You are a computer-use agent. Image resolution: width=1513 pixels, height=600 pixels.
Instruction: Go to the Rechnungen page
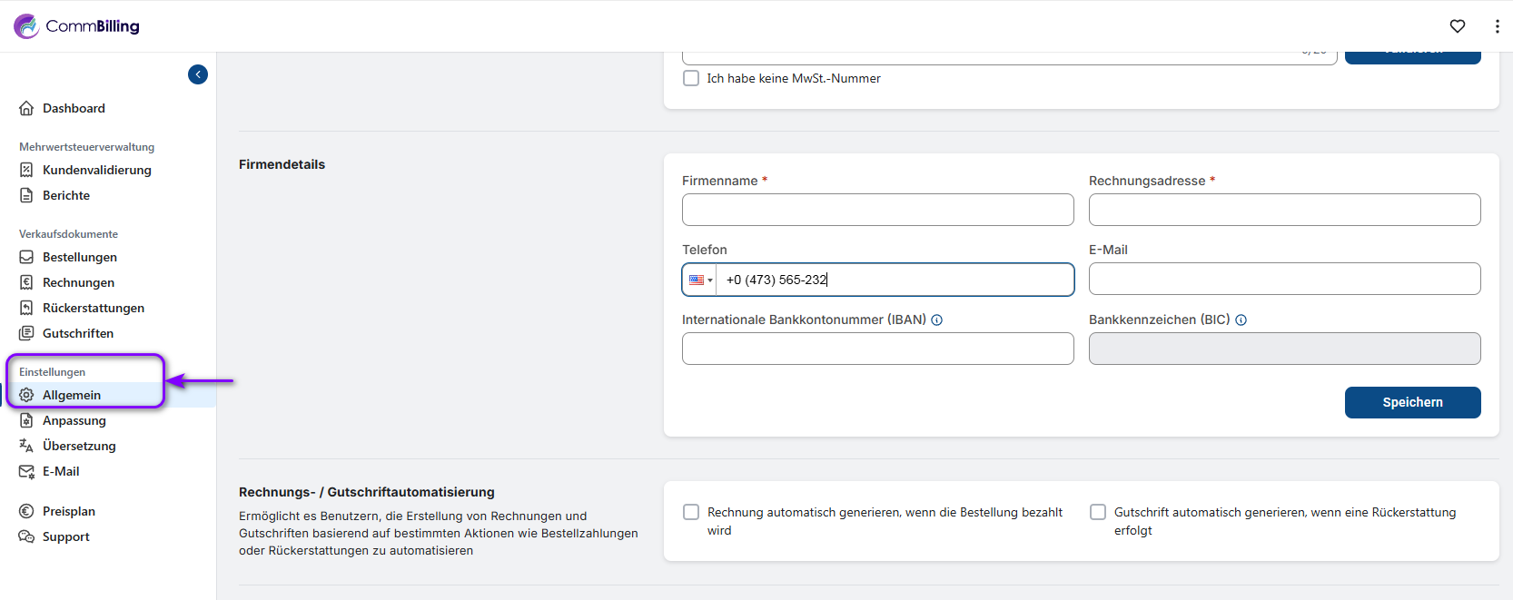point(78,282)
